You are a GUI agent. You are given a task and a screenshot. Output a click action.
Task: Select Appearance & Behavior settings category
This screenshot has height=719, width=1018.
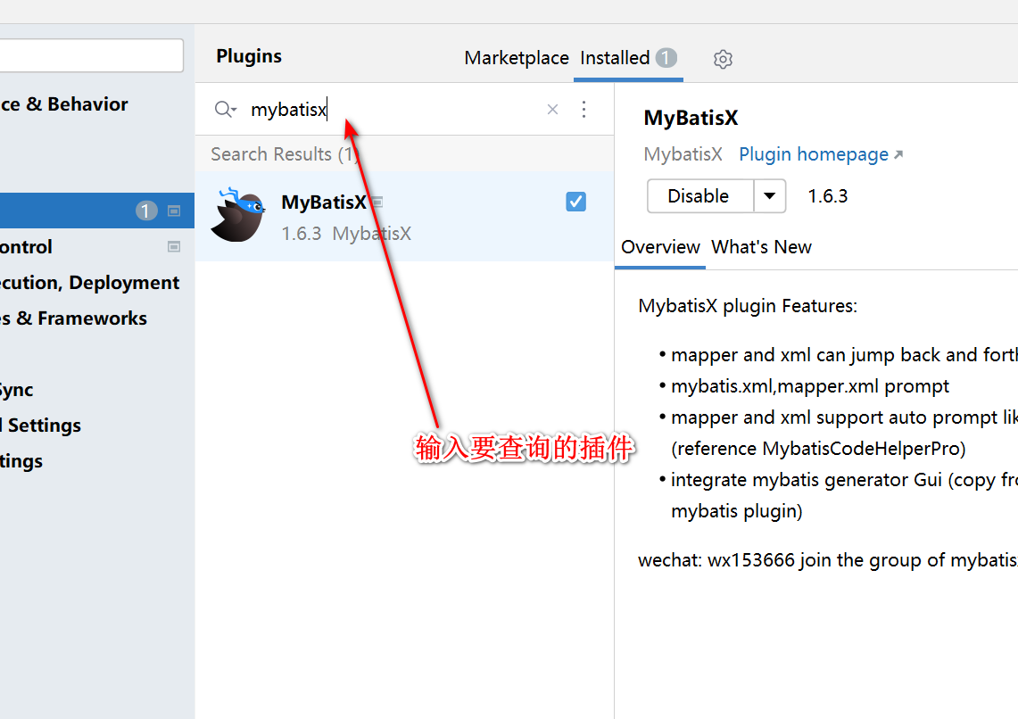pos(64,104)
